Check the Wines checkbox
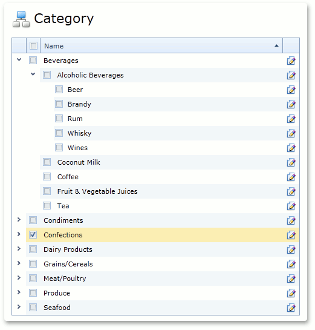Screen dimensions: 315x330 tap(59, 148)
